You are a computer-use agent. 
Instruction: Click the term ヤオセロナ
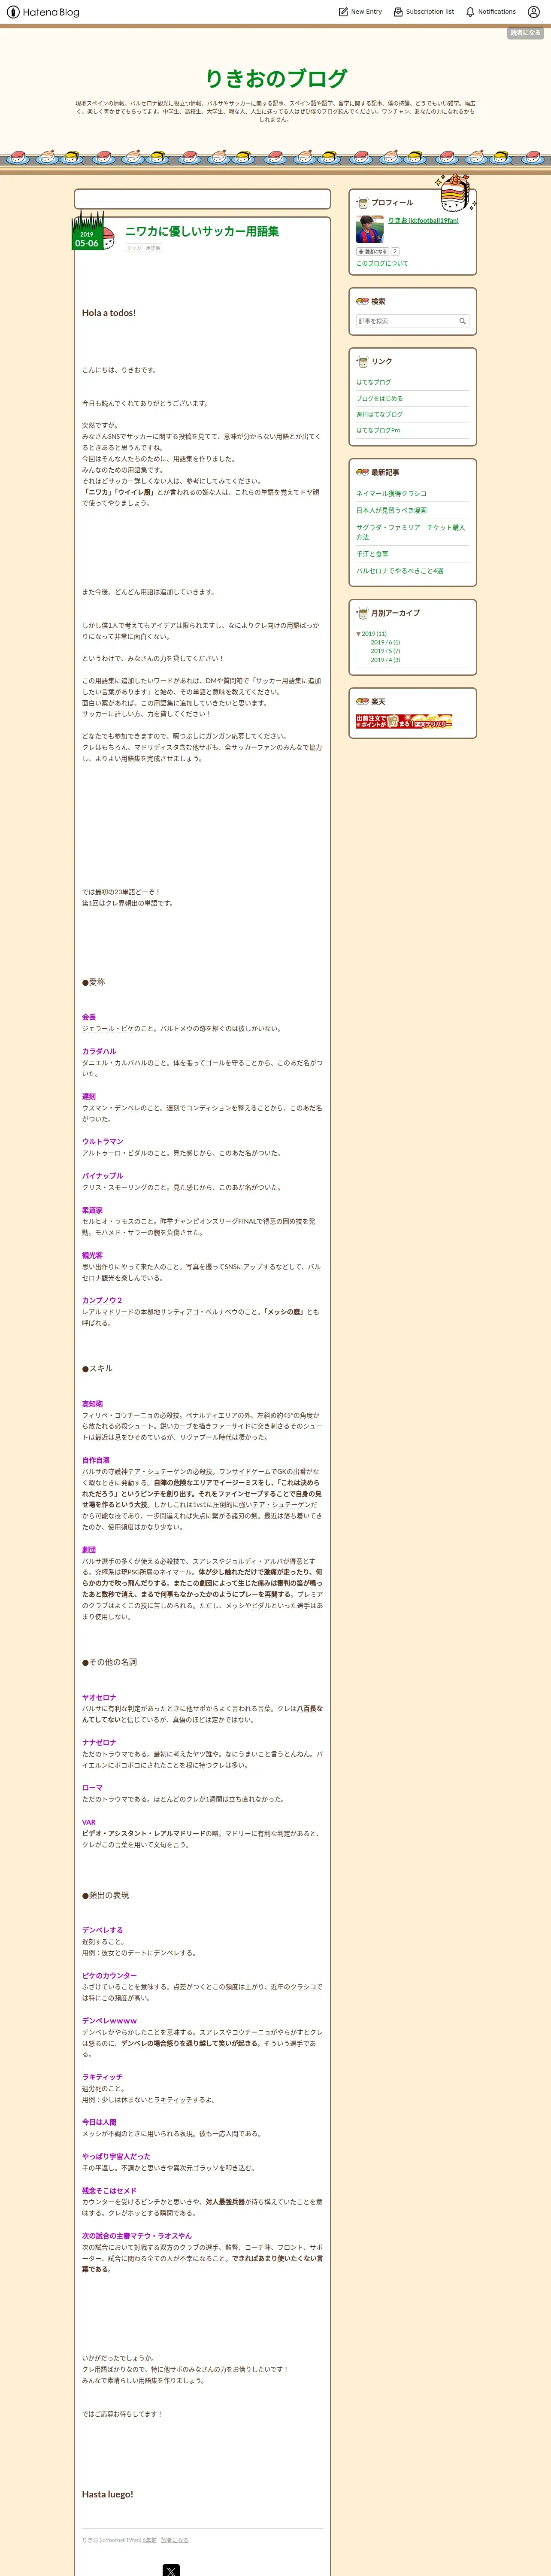tap(99, 1697)
